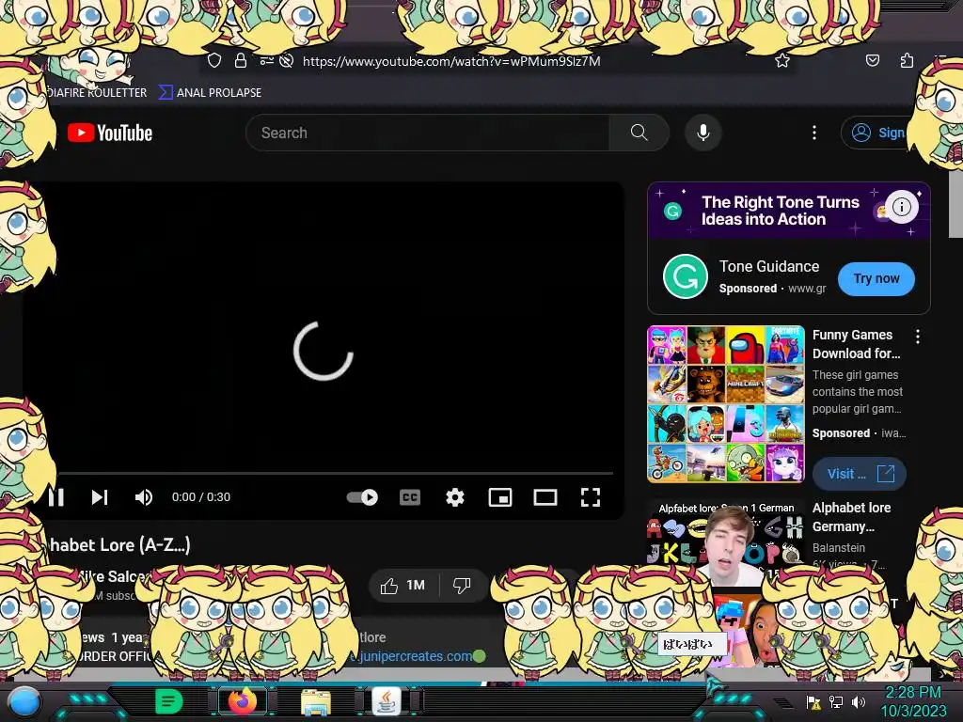Image resolution: width=963 pixels, height=722 pixels.
Task: Switch to theater mode
Action: 545,496
